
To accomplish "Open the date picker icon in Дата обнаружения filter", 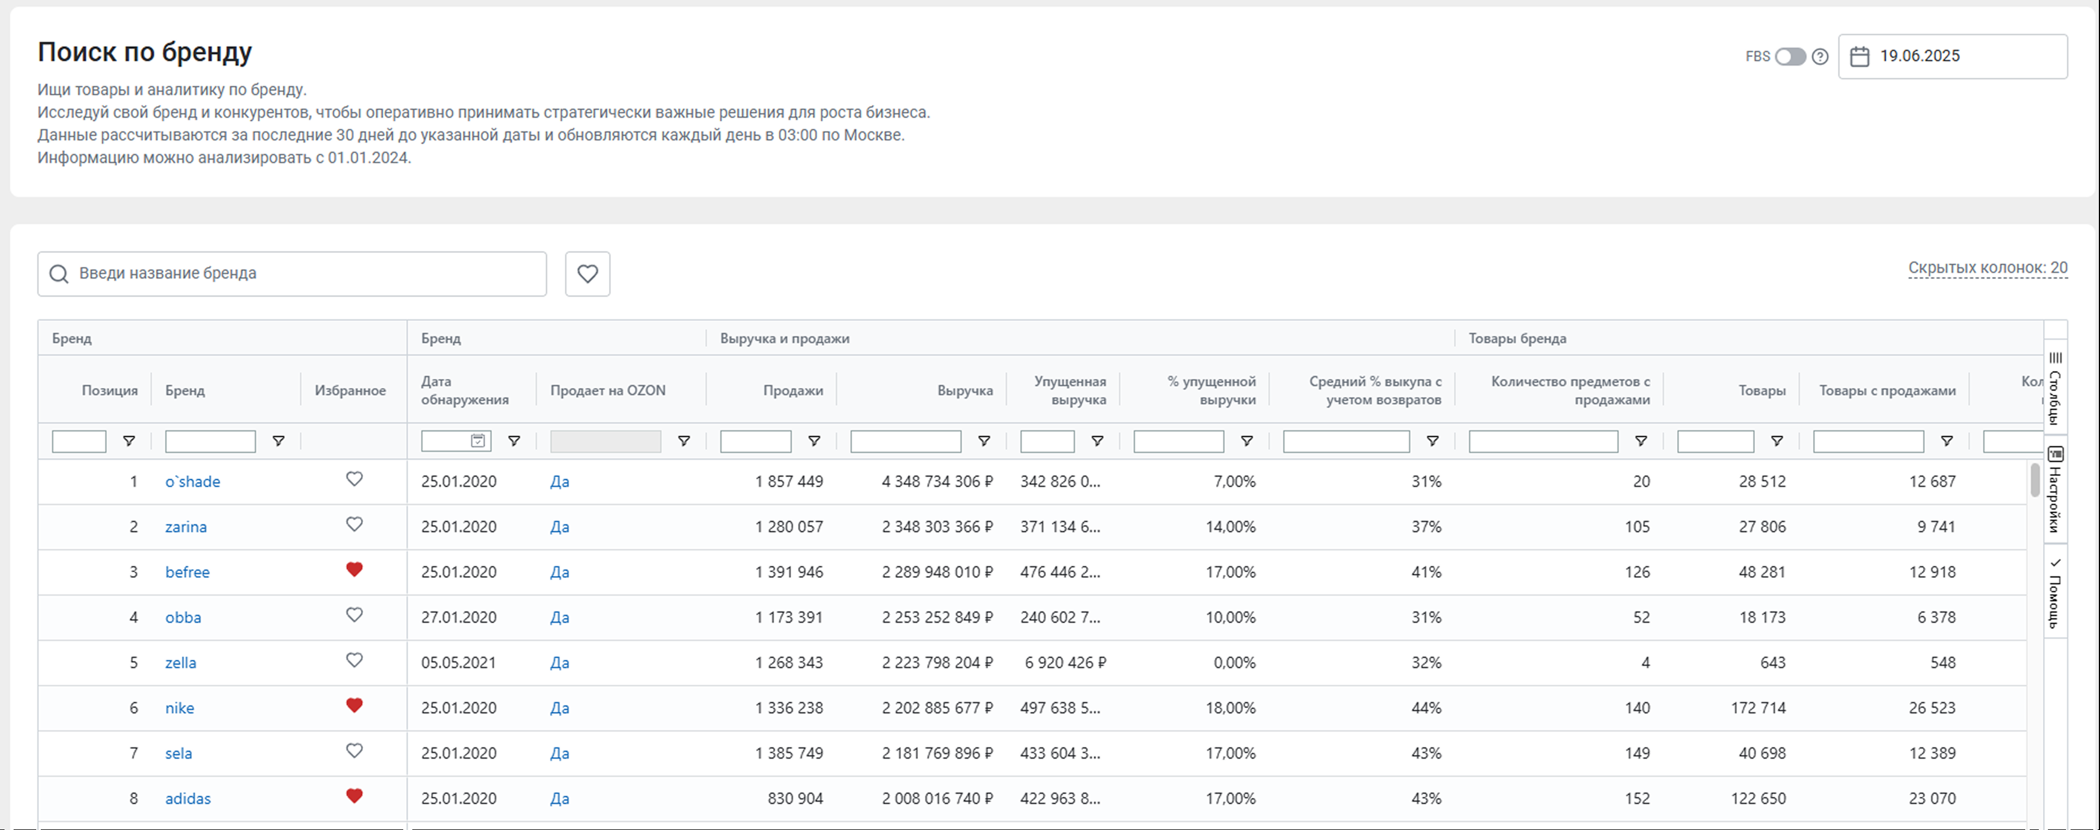I will tap(478, 441).
